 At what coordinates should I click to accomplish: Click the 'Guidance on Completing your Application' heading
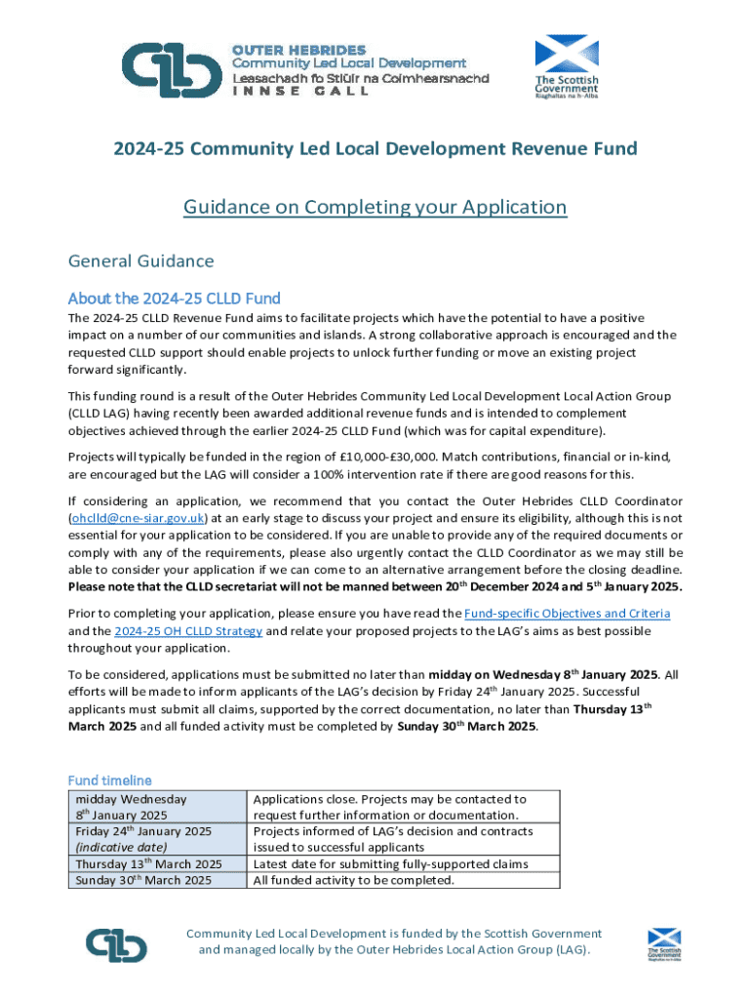click(x=375, y=207)
